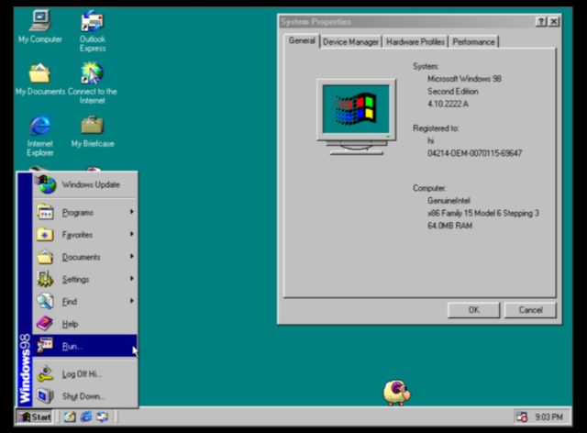Click the Find magnifier icon
Screen dimensions: 587x433
(x=45, y=302)
